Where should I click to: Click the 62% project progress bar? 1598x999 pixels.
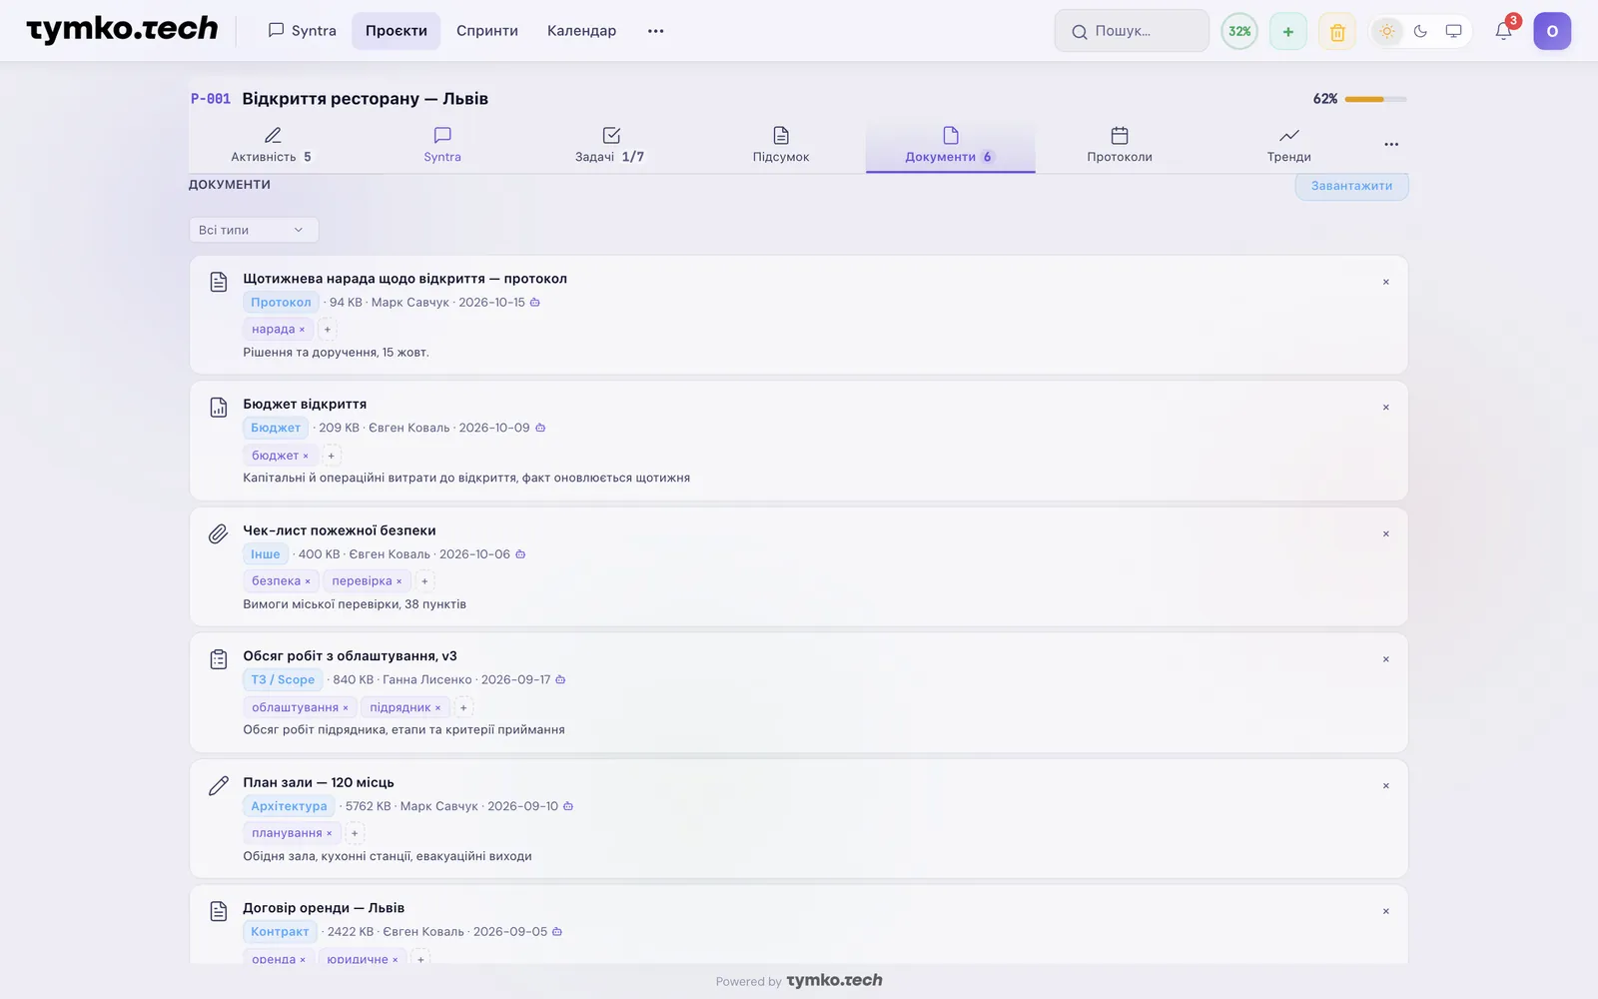(x=1375, y=99)
